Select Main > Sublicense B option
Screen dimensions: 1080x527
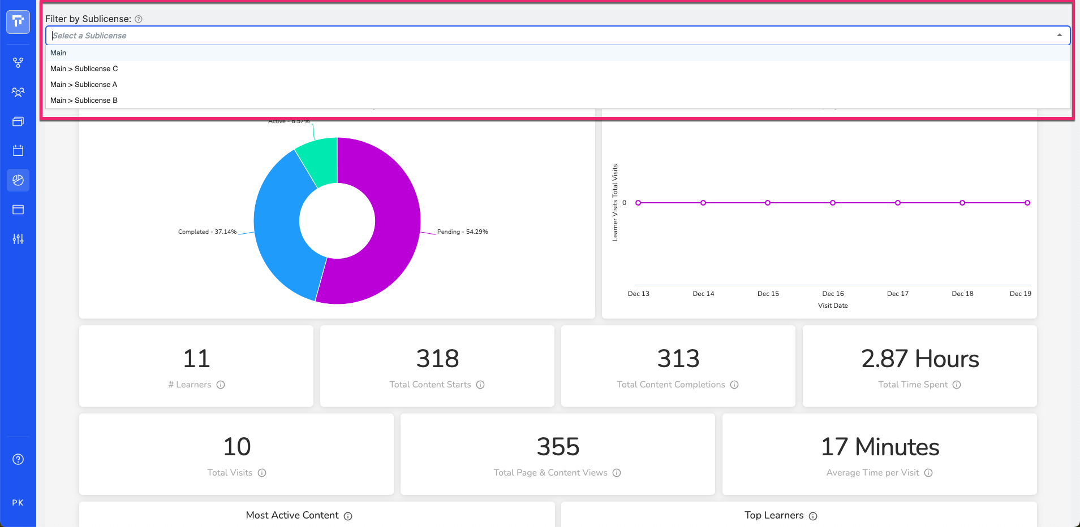click(x=558, y=101)
